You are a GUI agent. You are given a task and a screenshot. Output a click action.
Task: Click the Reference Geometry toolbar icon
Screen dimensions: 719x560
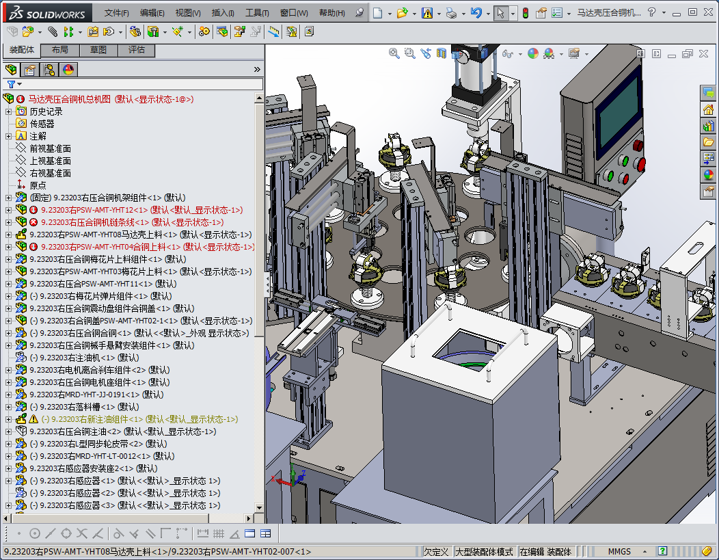click(x=178, y=31)
